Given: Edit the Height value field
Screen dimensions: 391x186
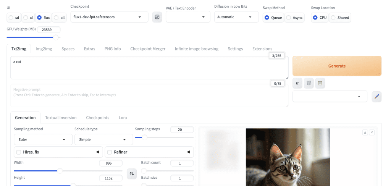Looking at the screenshot, I should click(111, 178).
